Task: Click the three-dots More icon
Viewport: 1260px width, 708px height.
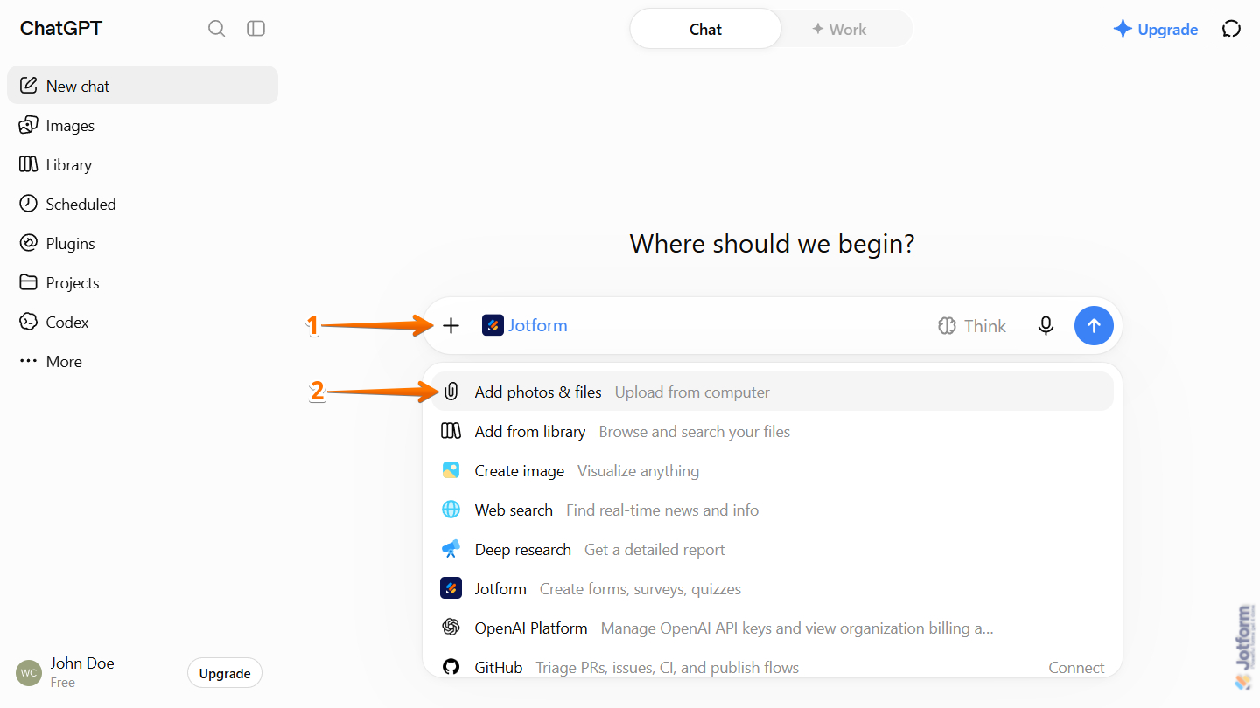Action: tap(29, 361)
